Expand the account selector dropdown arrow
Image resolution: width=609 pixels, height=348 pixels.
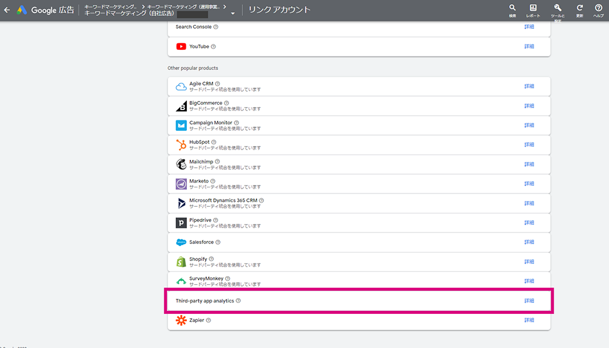233,13
